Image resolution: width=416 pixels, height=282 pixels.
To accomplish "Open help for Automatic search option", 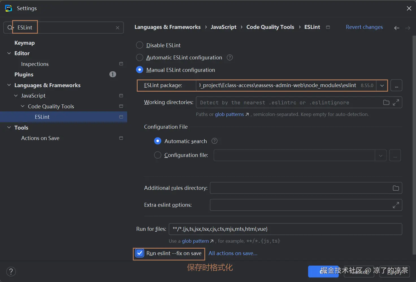I will (214, 141).
